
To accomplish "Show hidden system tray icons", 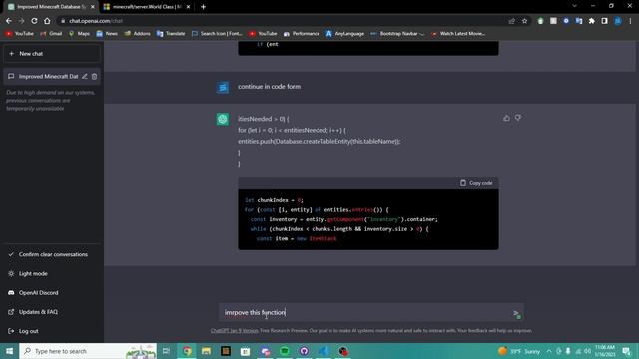I will click(549, 351).
